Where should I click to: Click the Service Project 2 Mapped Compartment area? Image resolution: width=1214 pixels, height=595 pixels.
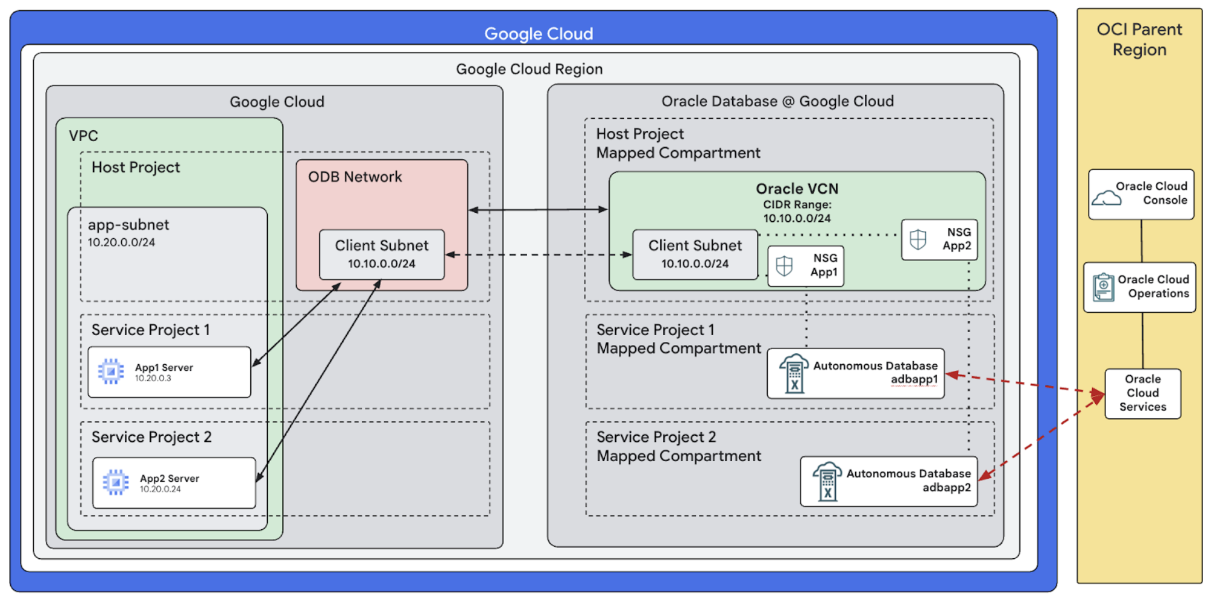point(678,446)
